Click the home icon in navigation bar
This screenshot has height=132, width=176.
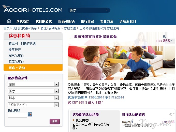(x=9, y=21)
